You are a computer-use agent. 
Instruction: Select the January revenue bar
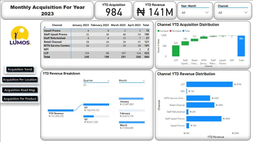point(132,99)
